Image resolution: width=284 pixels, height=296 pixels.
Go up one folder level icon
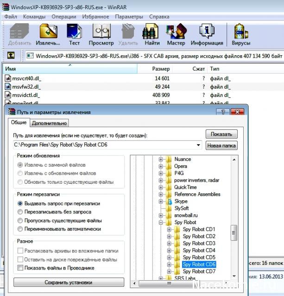point(11,56)
